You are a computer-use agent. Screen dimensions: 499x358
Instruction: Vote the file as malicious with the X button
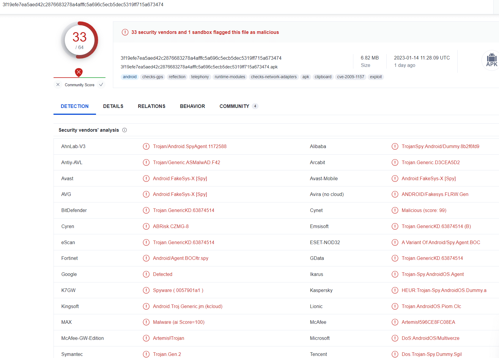58,85
